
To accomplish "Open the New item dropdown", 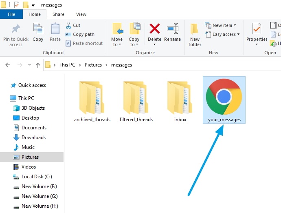I will (220, 25).
